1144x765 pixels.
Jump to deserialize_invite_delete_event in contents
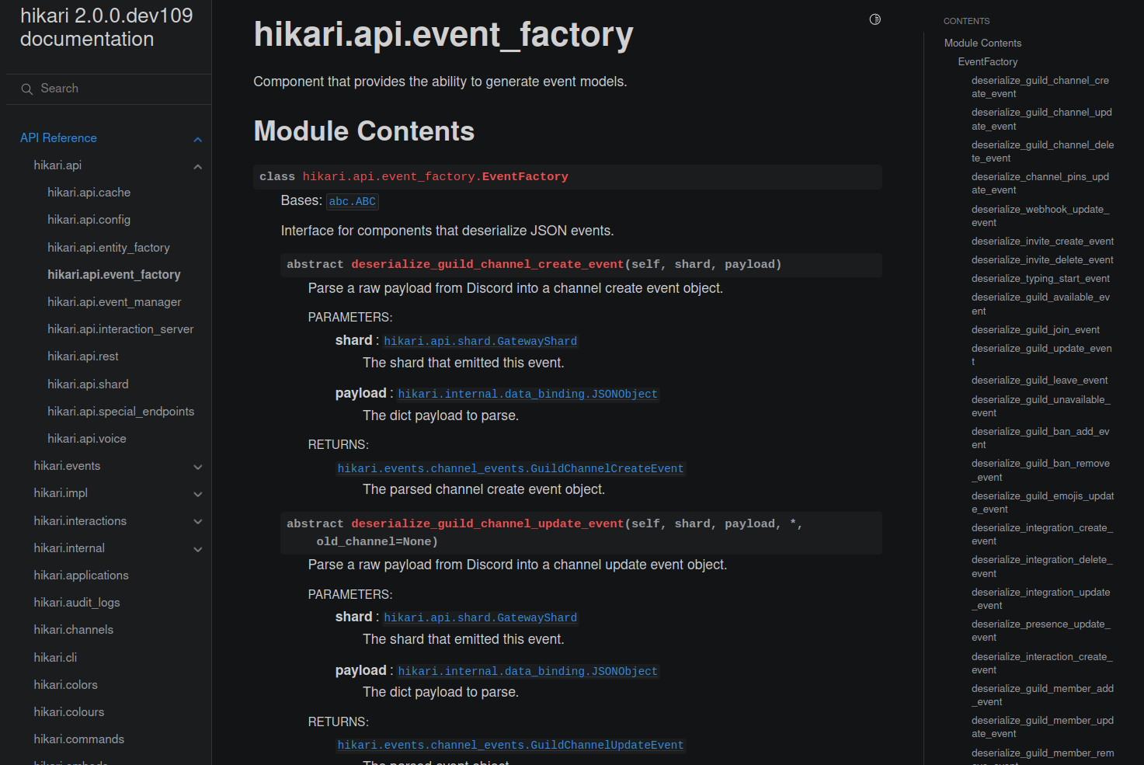pos(1042,260)
